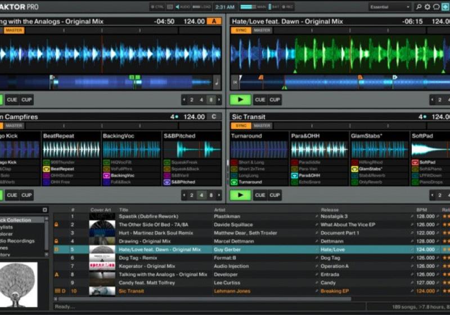
Task: Toggle MASTER on the Sic Transit deck
Action: point(262,126)
